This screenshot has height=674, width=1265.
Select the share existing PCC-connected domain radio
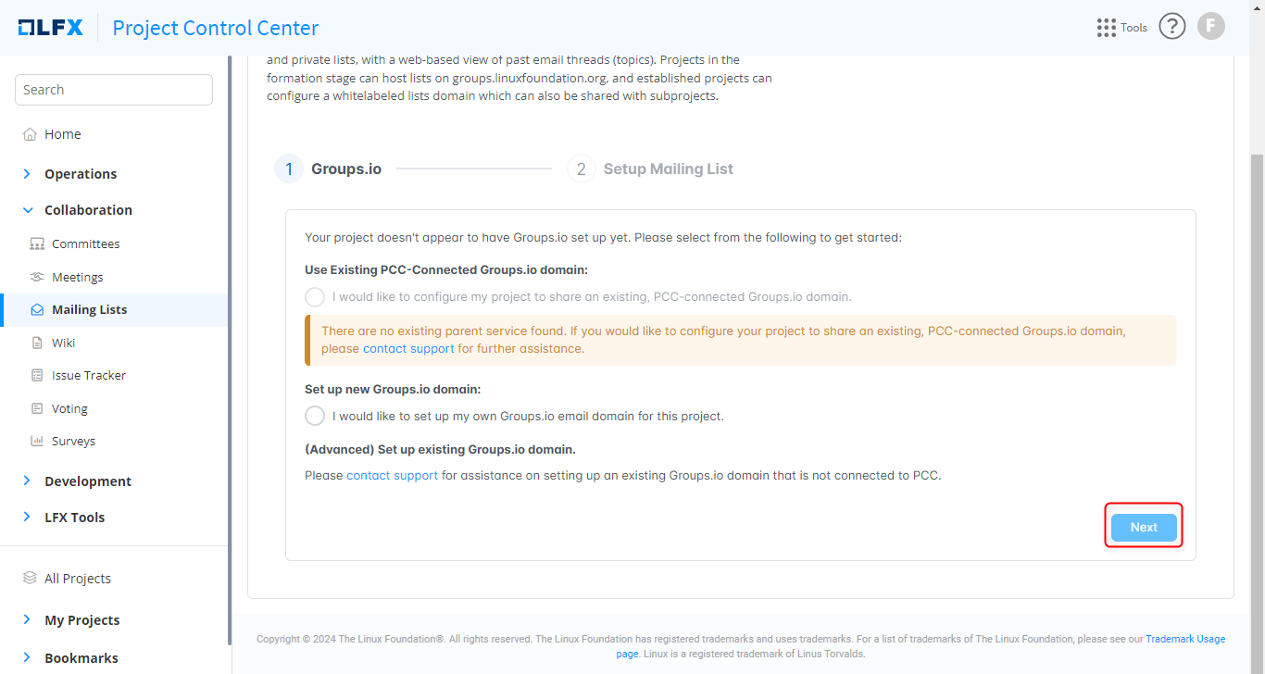[x=315, y=297]
